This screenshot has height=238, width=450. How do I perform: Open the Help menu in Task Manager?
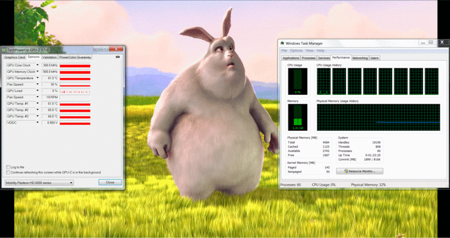(320, 51)
